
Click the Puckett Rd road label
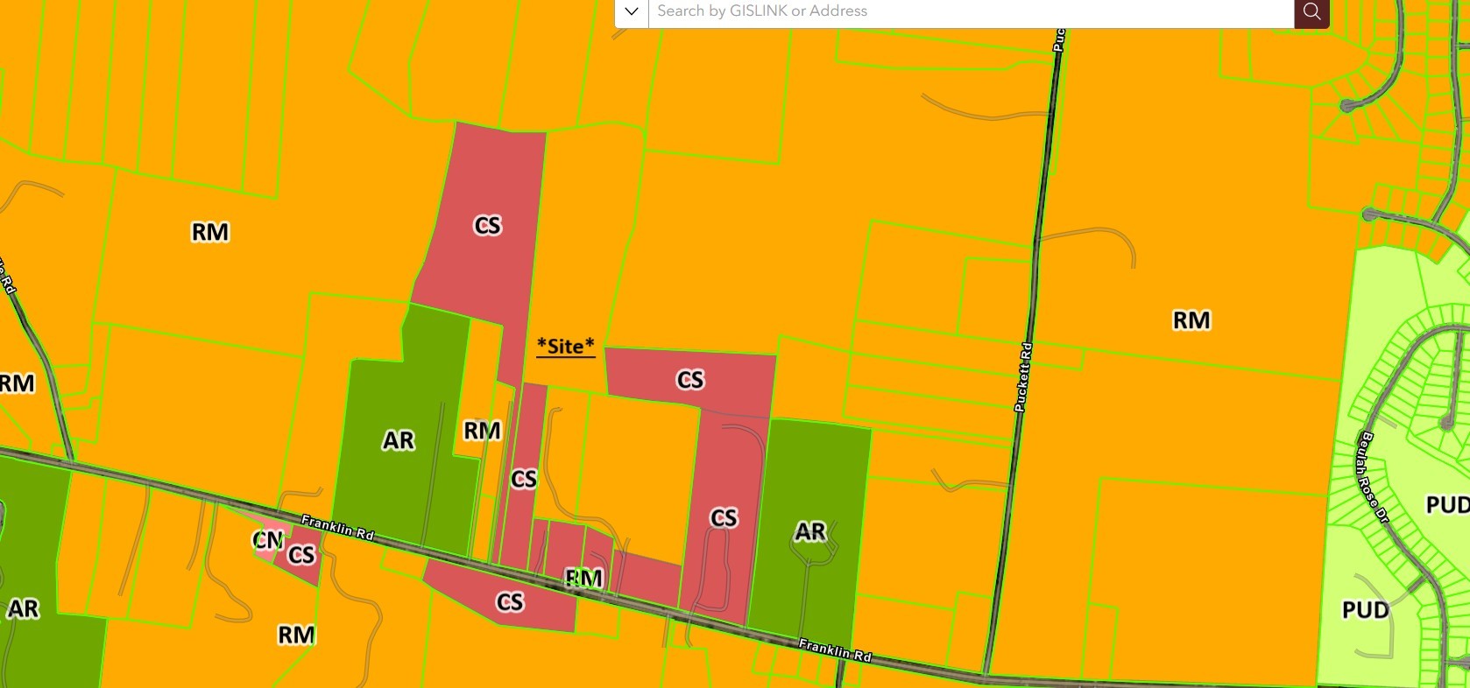(1022, 377)
